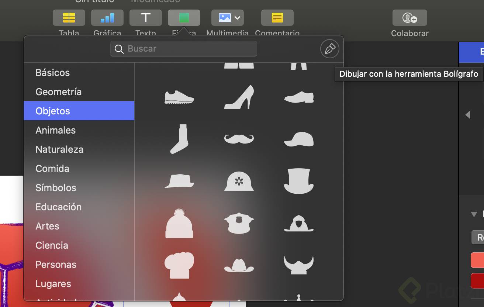Viewport: 484px width, 307px height.
Task: Close the Figura shapes popover button
Action: pos(184,18)
